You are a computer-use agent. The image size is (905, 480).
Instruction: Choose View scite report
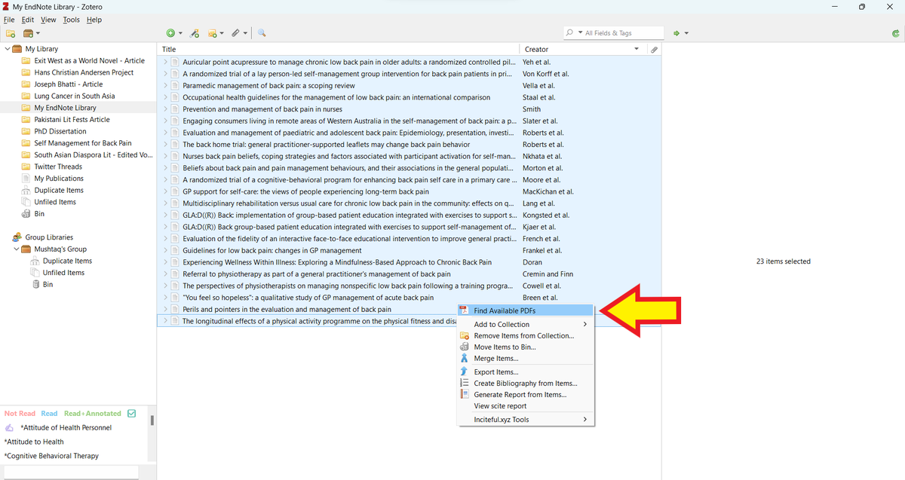pos(526,406)
